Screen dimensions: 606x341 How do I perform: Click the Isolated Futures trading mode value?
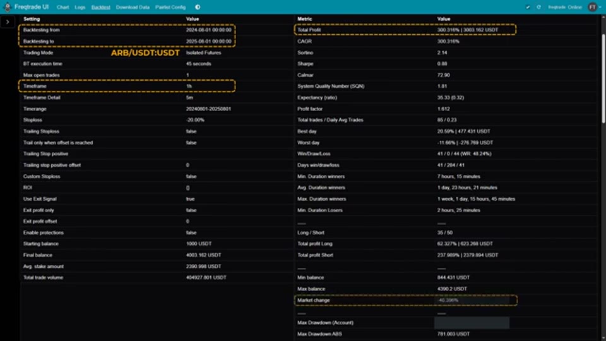coord(204,52)
